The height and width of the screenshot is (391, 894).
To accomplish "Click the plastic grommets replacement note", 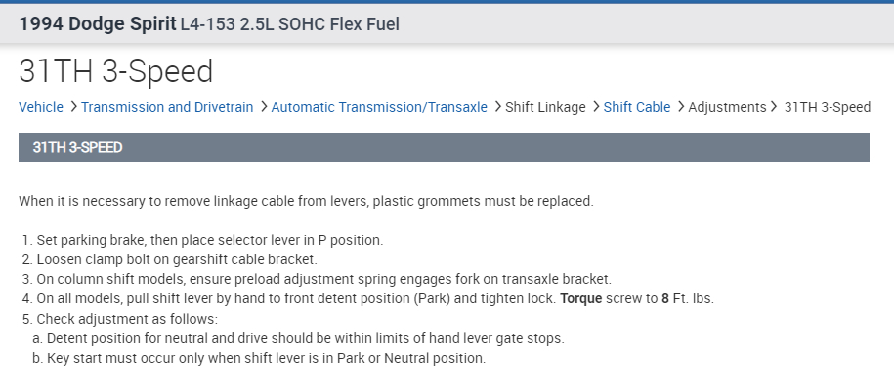I will pyautogui.click(x=306, y=201).
